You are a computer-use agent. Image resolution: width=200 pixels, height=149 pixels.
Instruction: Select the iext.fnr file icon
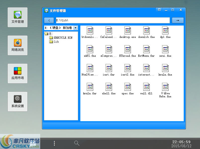tap(109, 68)
